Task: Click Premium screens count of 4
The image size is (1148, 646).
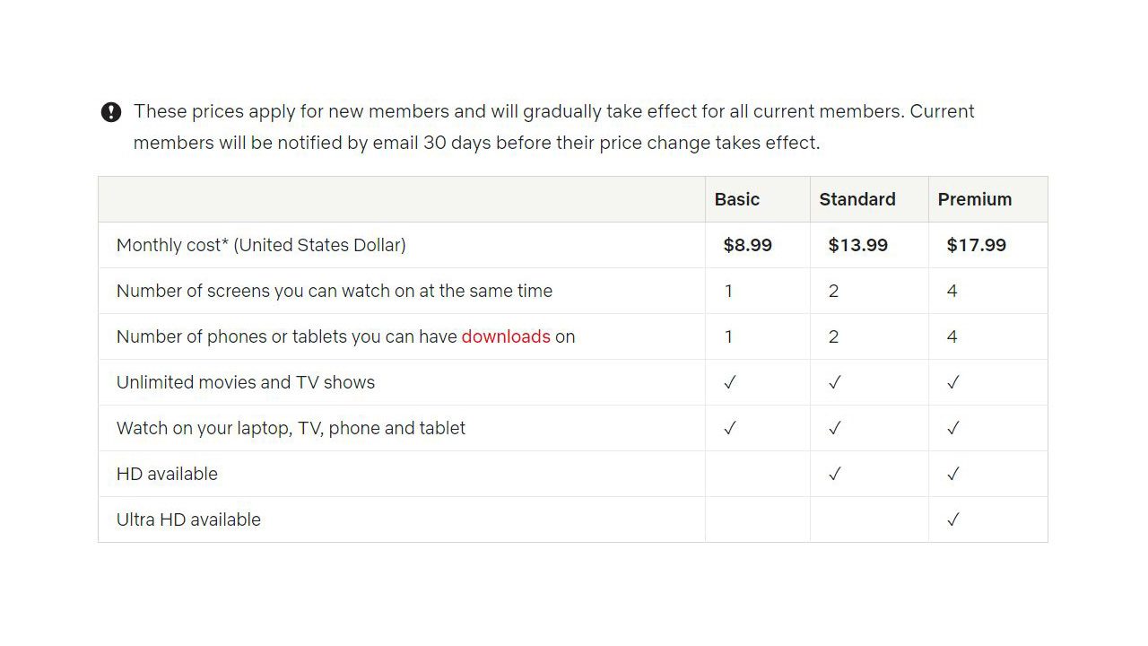Action: click(x=952, y=291)
